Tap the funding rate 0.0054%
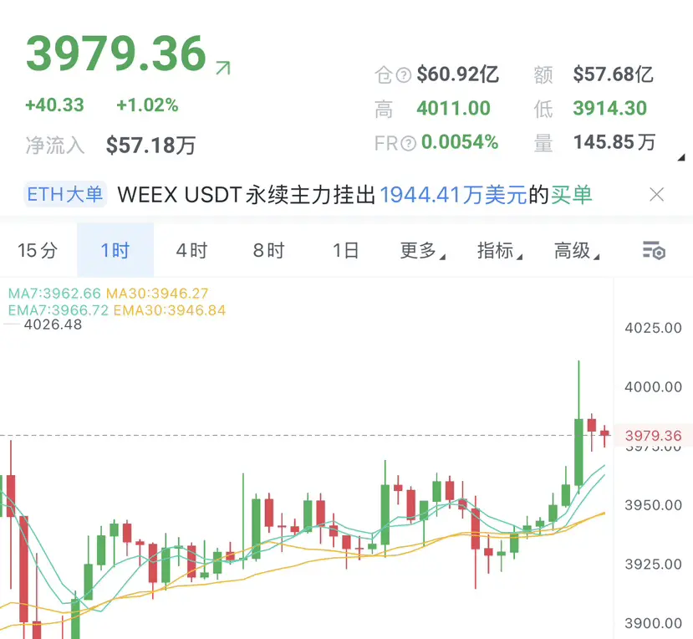693x639 pixels. [460, 142]
